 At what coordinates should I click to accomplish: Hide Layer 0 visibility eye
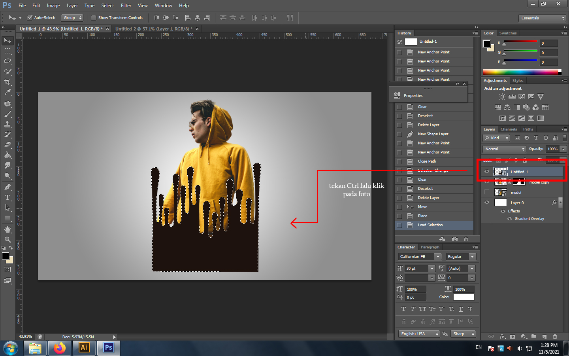click(487, 203)
